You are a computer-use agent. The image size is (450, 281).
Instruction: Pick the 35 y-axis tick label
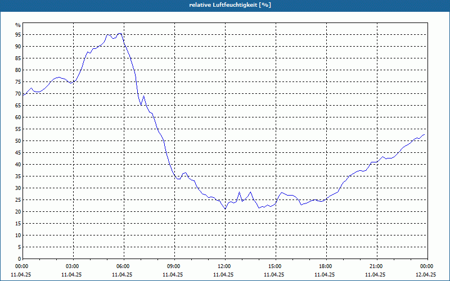(x=18, y=176)
